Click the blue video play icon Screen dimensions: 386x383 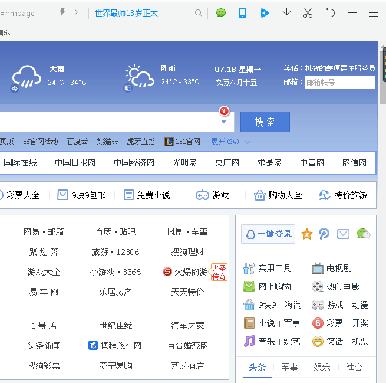click(x=265, y=13)
